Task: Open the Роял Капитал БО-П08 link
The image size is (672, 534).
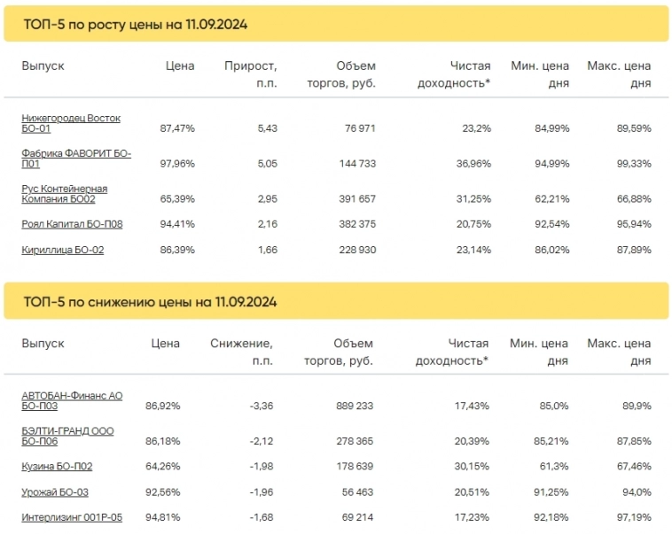Action: [72, 224]
